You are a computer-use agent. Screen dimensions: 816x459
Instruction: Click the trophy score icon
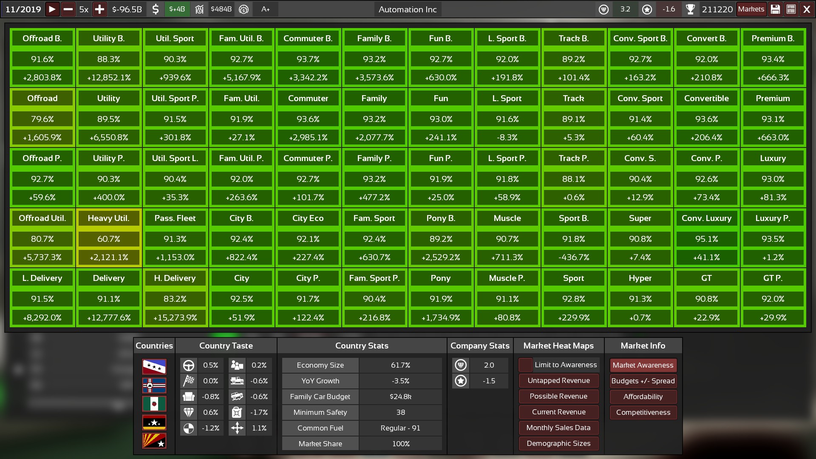pyautogui.click(x=691, y=9)
